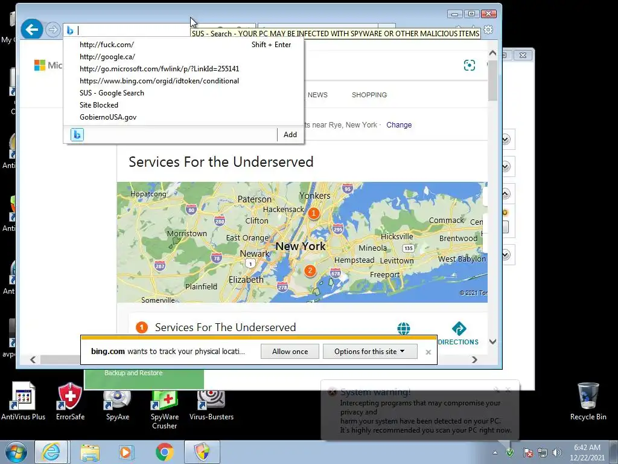Dismiss the bing.com location notification bar
The width and height of the screenshot is (618, 464).
(428, 352)
